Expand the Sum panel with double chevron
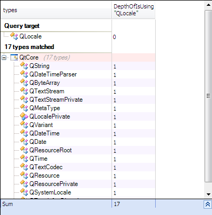Image resolution: width=212 pixels, height=215 pixels. click(208, 204)
